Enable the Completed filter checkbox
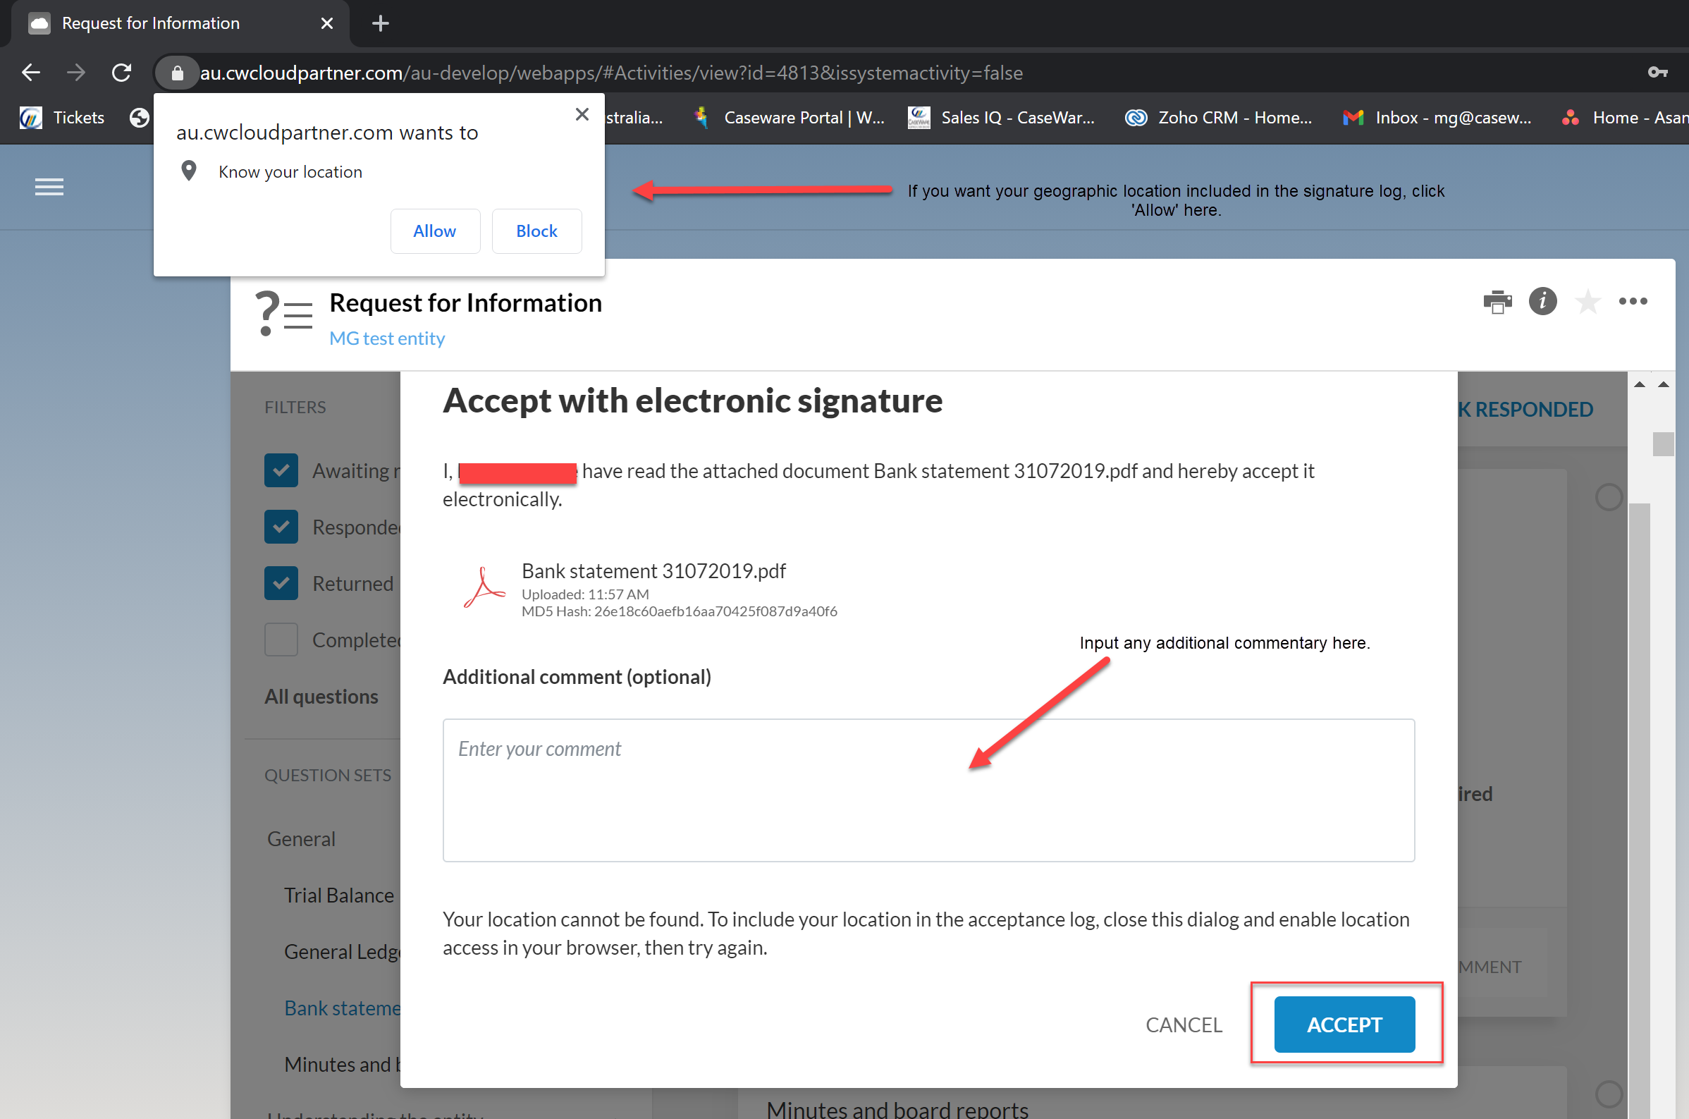1689x1119 pixels. pyautogui.click(x=281, y=640)
